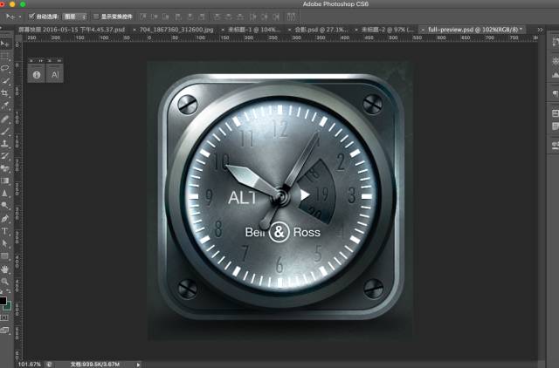Close the Info floating panel

coord(31,61)
